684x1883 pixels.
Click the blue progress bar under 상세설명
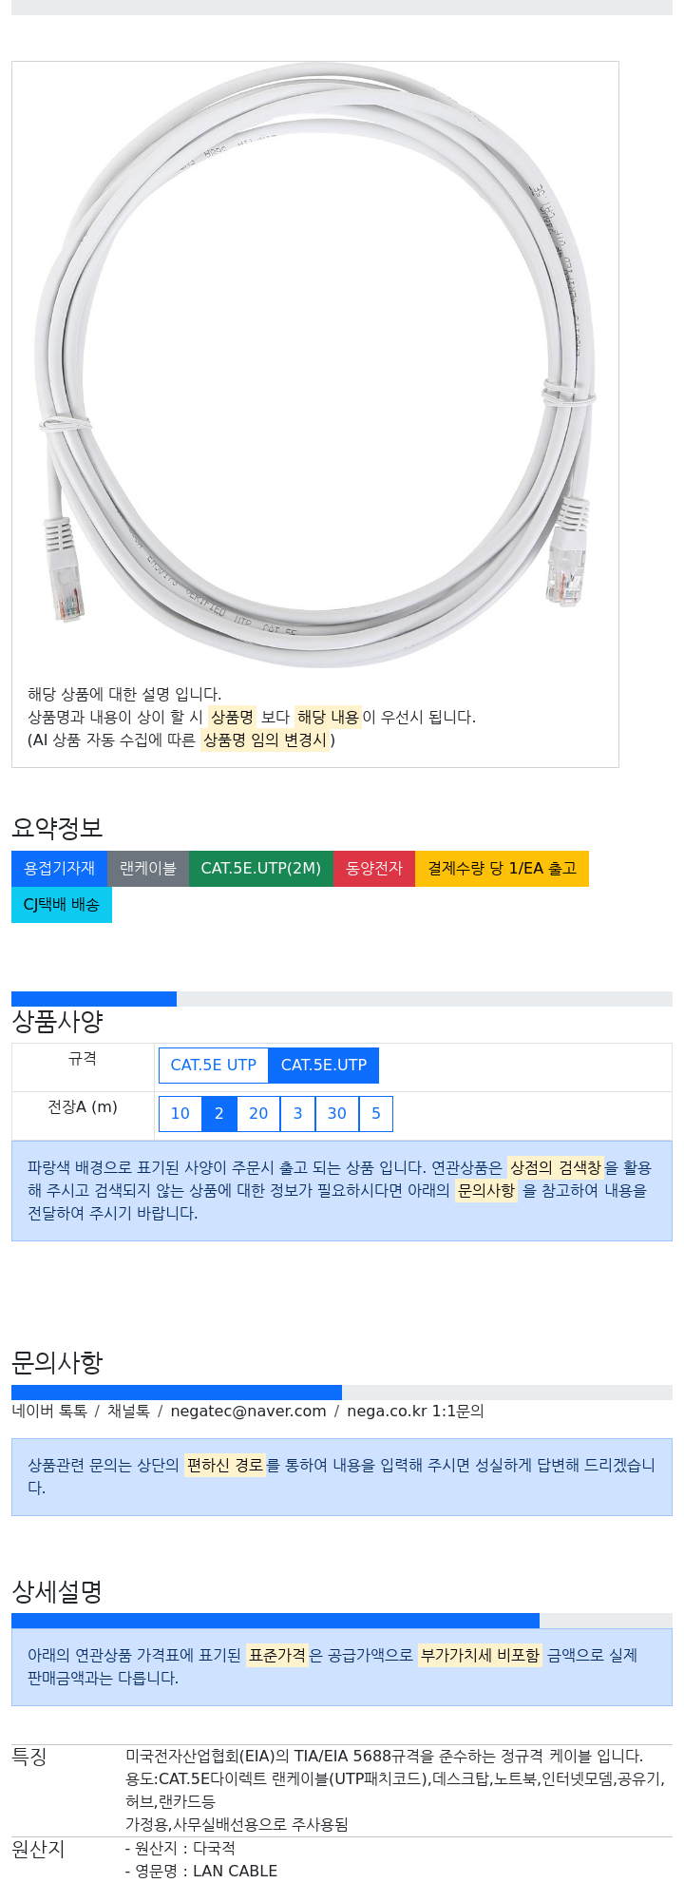pos(275,1621)
